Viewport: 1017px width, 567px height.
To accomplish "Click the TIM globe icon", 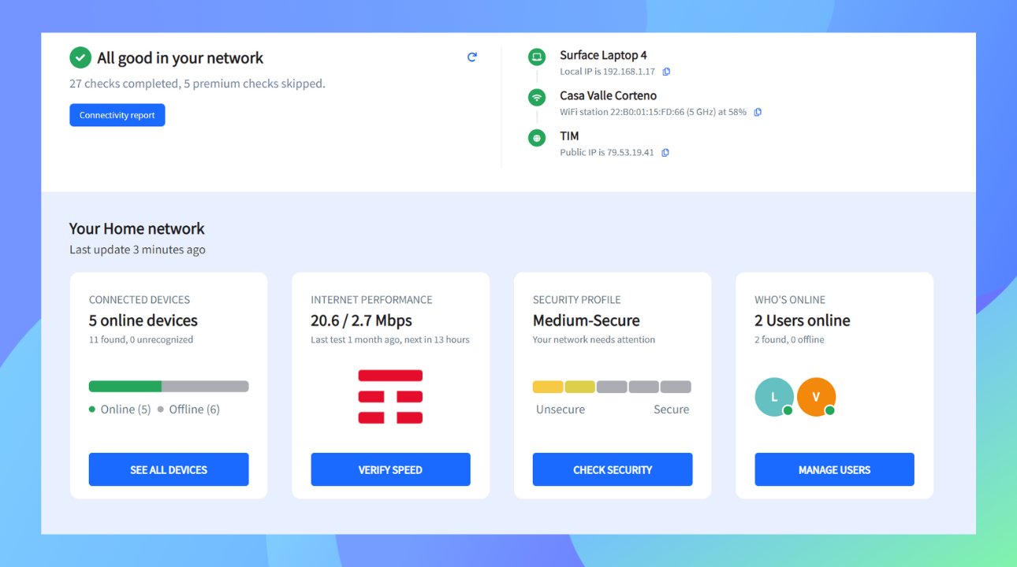I will (537, 138).
